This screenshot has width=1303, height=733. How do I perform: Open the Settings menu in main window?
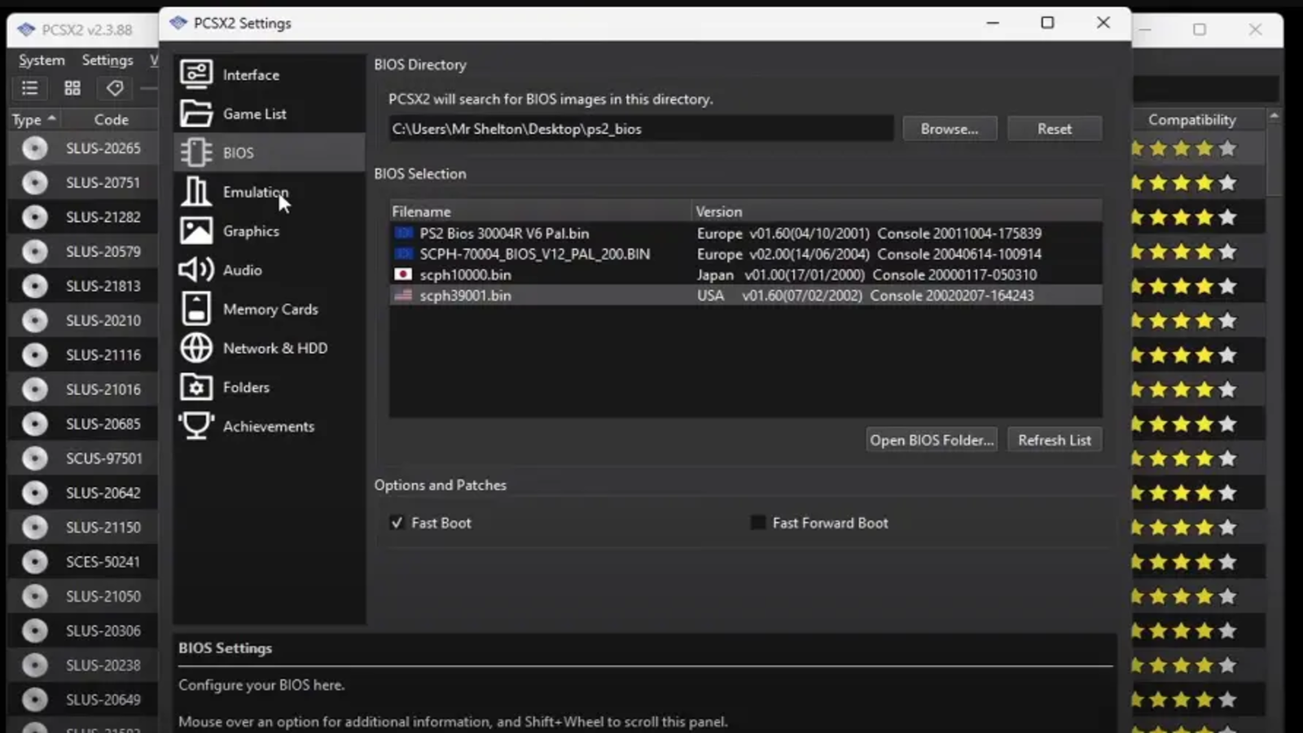[107, 60]
